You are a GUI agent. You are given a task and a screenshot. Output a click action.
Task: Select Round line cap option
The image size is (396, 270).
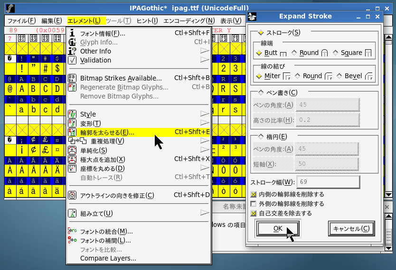pos(294,53)
